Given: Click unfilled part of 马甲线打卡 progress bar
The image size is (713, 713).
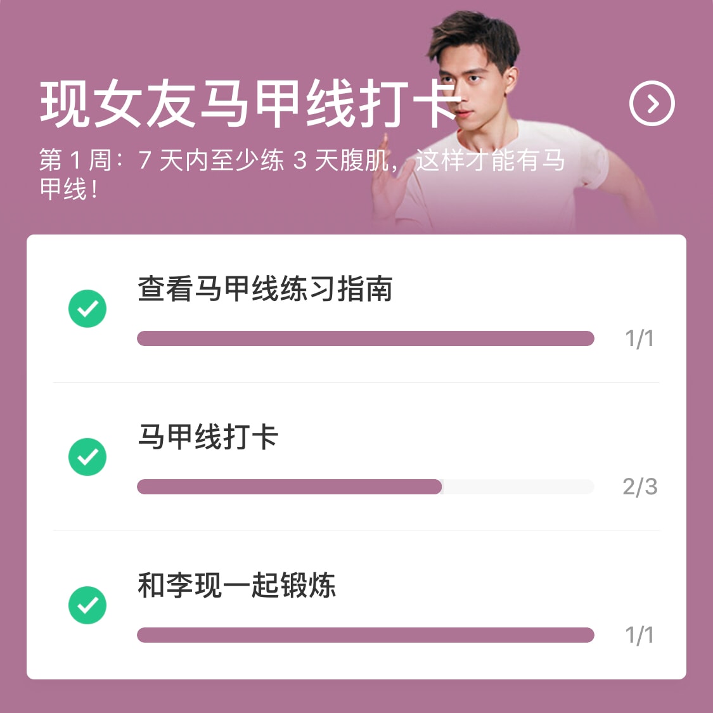Looking at the screenshot, I should click(517, 487).
